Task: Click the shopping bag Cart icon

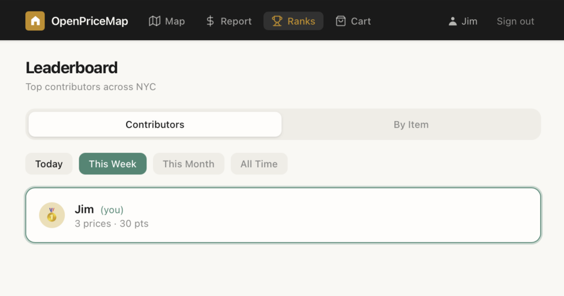Action: click(x=341, y=21)
